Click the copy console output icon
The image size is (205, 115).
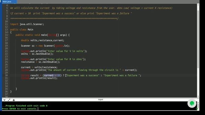pos(13,100)
